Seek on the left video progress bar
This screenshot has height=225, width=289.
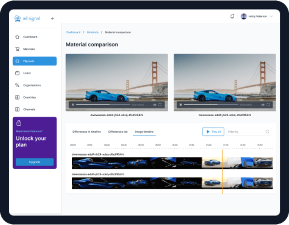point(102,104)
